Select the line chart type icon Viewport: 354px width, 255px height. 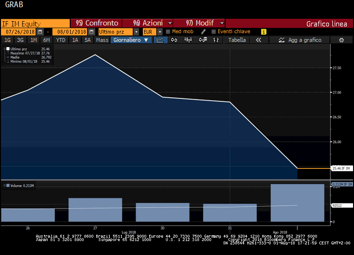pos(160,40)
